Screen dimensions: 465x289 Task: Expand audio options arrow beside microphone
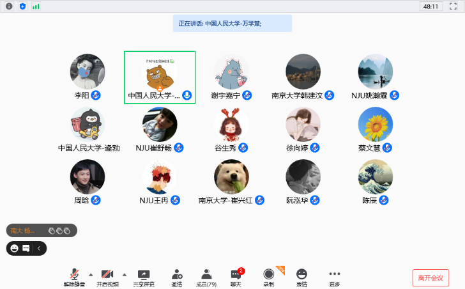[x=91, y=274]
